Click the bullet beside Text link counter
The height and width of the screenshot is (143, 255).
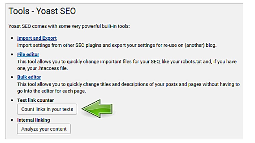12,100
